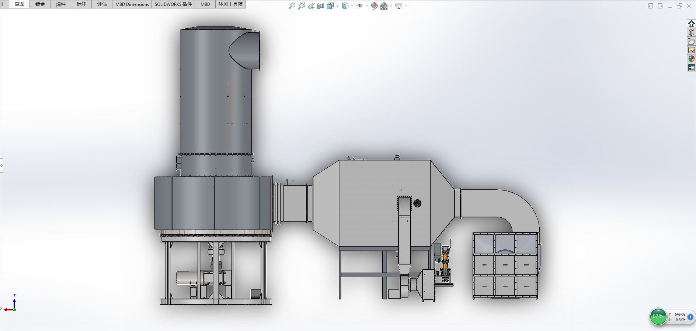The image size is (696, 331).
Task: Open the Edit Appearance color ball icon
Action: pos(374,6)
